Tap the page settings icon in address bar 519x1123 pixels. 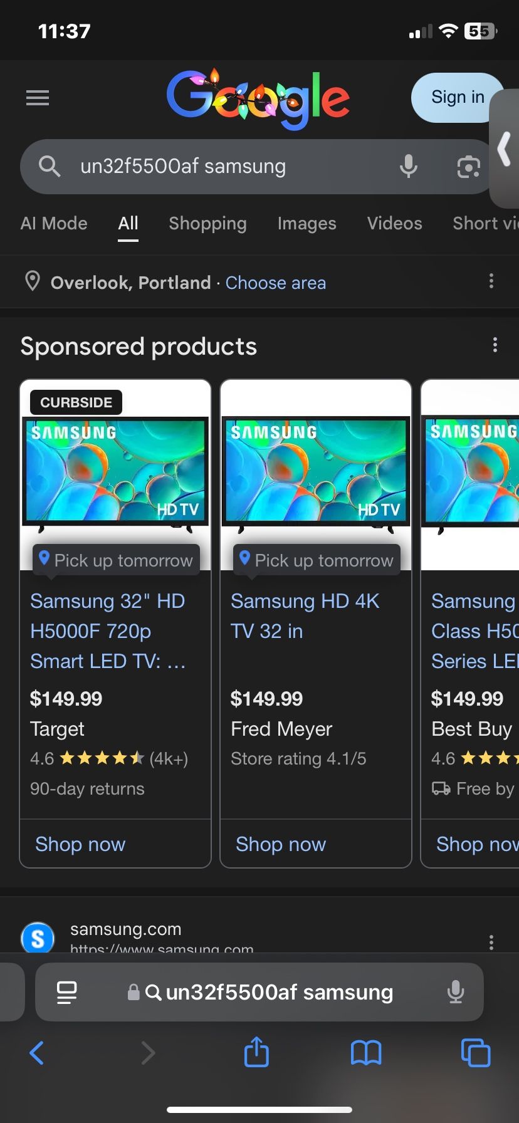tap(66, 992)
